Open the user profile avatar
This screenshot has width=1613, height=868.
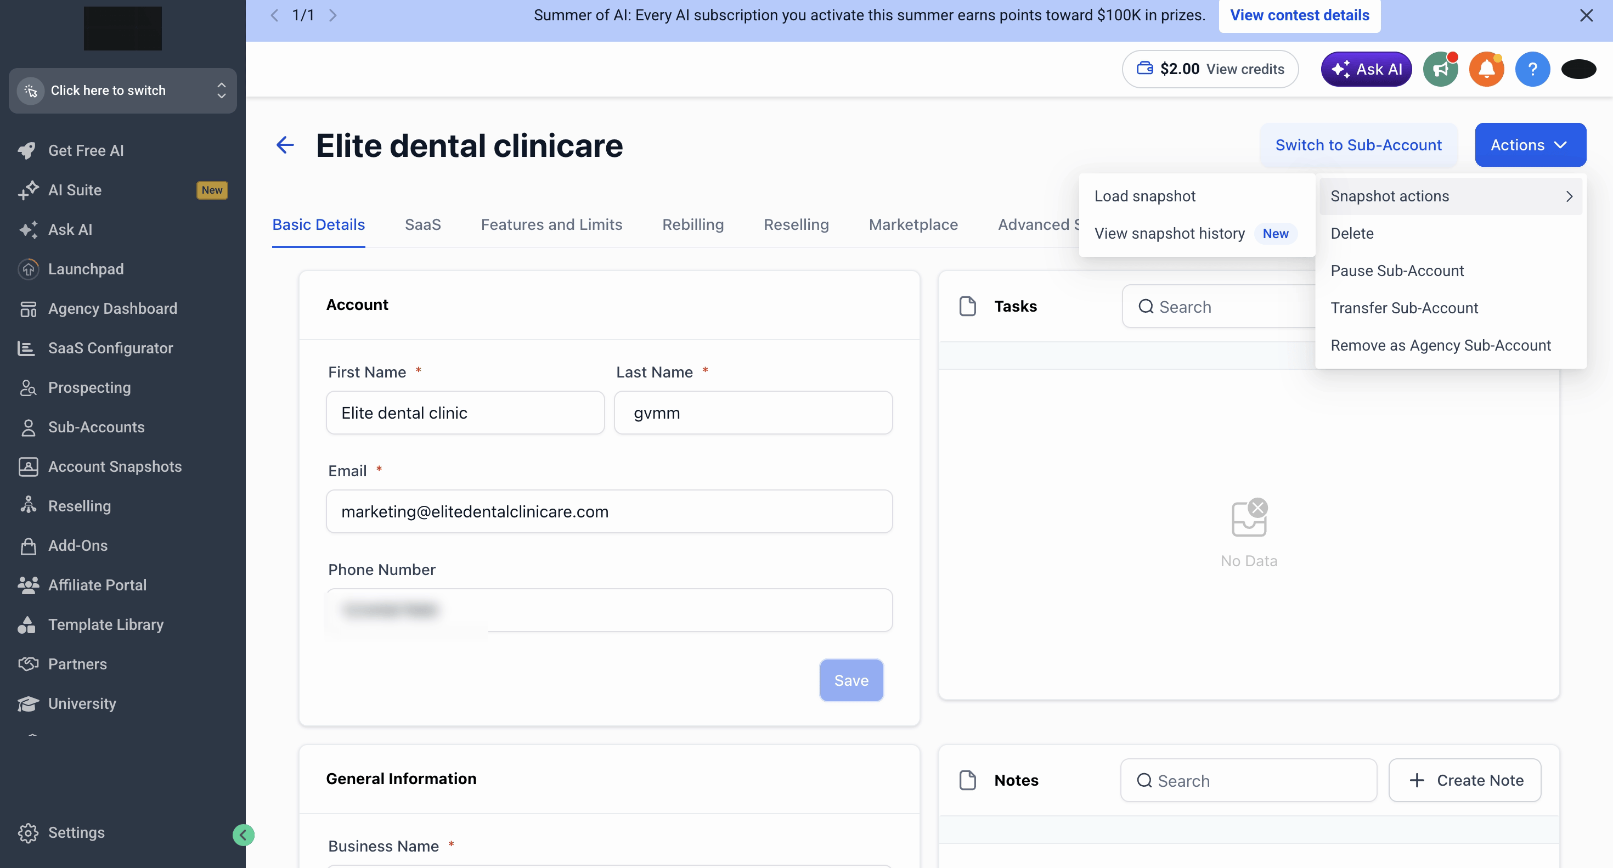pyautogui.click(x=1578, y=69)
